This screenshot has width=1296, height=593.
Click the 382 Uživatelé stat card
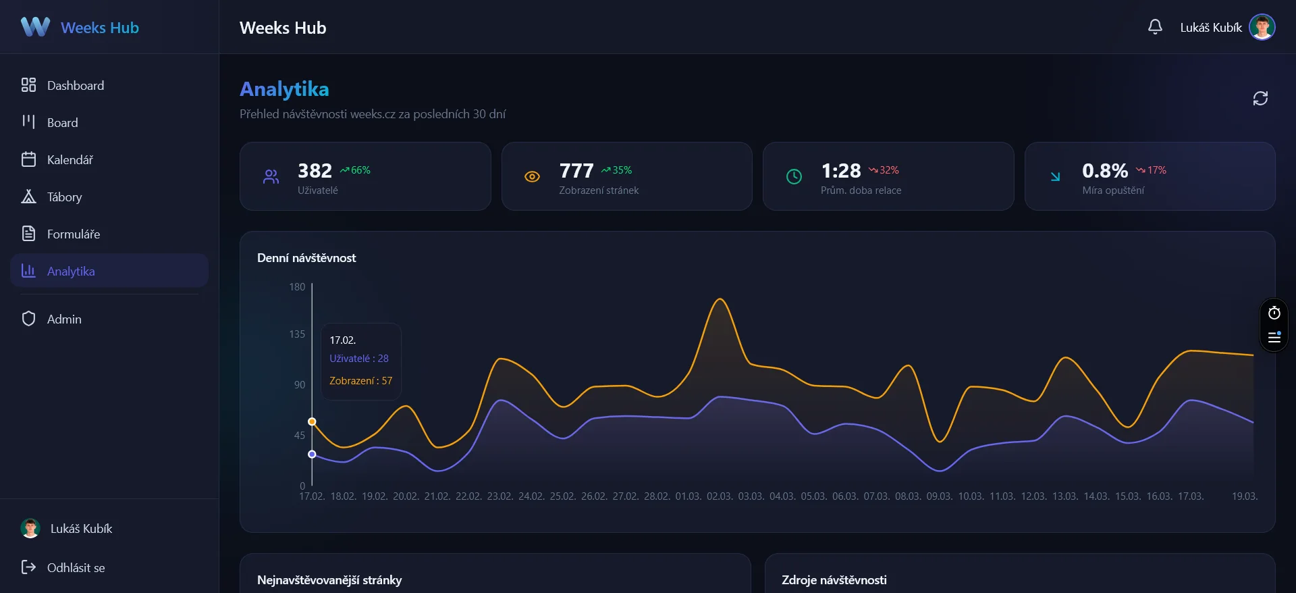(365, 176)
